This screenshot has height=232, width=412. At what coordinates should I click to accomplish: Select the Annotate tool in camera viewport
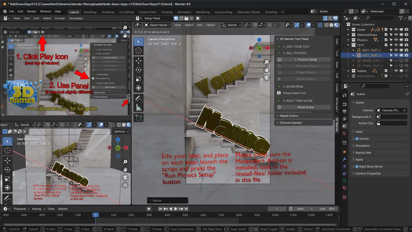coord(139,98)
